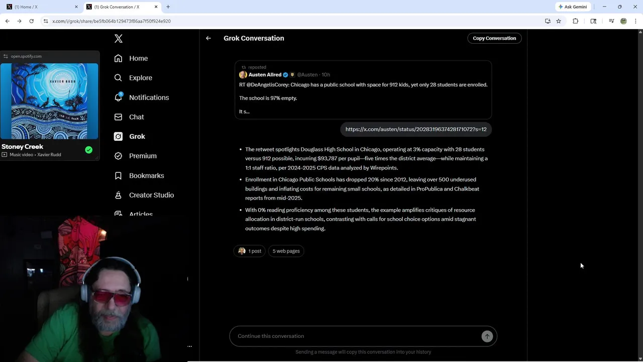Click the install app icon
643x362 pixels.
point(548,21)
